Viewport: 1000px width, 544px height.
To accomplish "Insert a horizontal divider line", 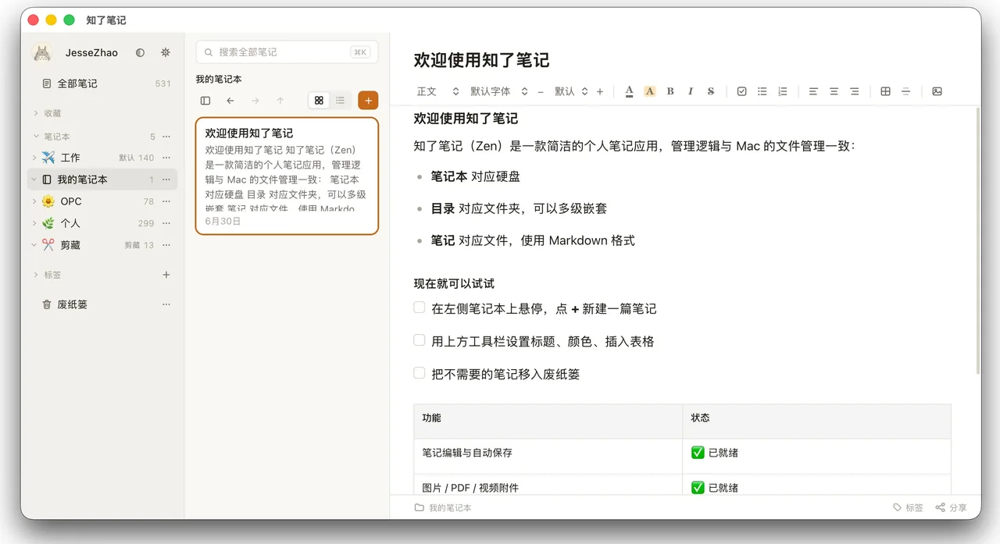I will [905, 91].
